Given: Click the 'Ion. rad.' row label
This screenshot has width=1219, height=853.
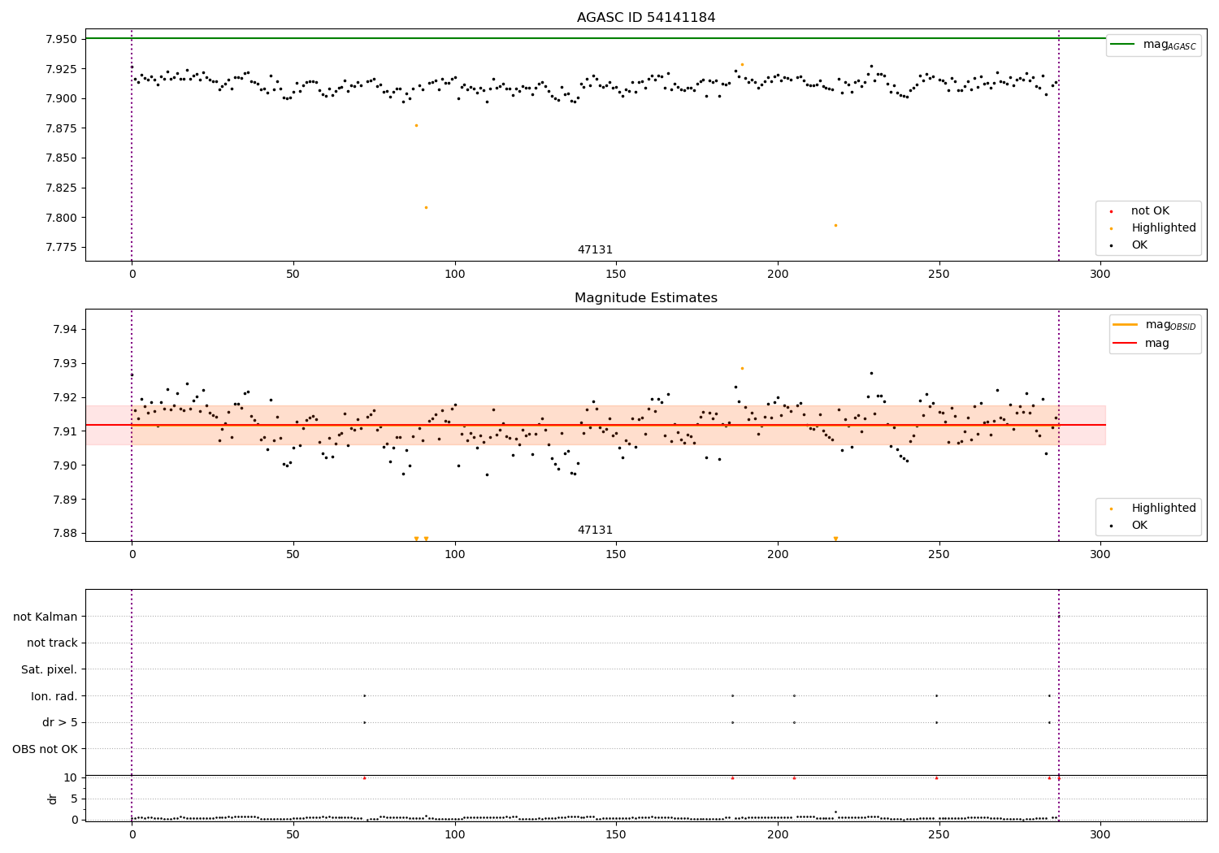Looking at the screenshot, I should click(x=54, y=697).
